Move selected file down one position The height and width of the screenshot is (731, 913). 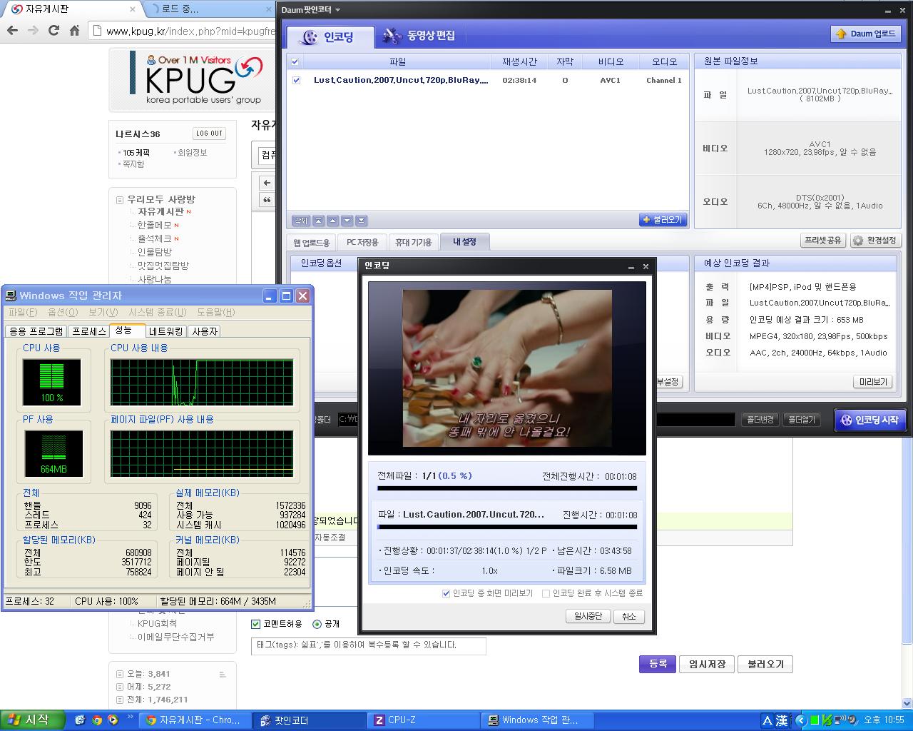(x=347, y=221)
